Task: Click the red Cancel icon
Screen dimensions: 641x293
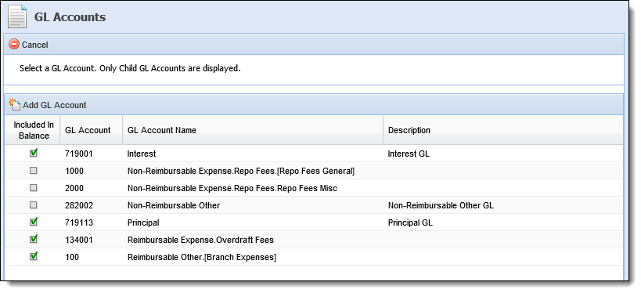Action: pos(14,44)
